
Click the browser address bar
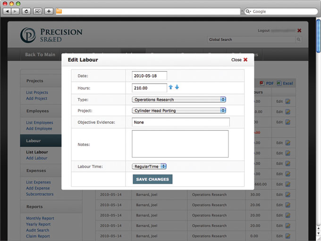point(148,11)
